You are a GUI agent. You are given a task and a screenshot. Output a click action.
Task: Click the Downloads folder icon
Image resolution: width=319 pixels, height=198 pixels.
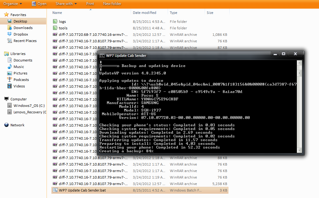point(10,27)
